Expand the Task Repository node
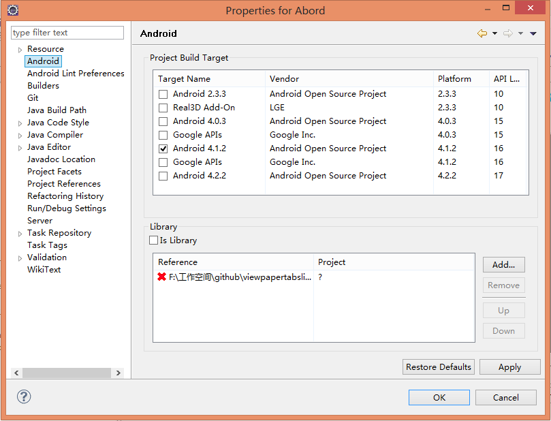This screenshot has height=421, width=551. [20, 233]
